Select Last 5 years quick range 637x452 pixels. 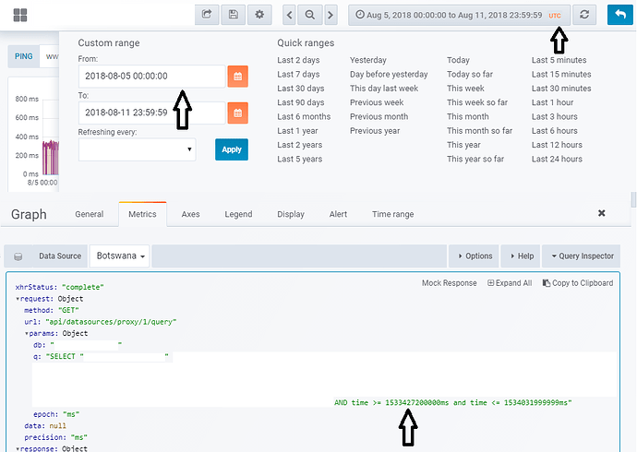point(299,159)
